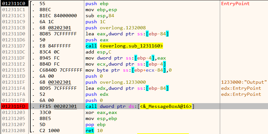Select address row 012311D7
268x134 pixels.
pos(14,46)
